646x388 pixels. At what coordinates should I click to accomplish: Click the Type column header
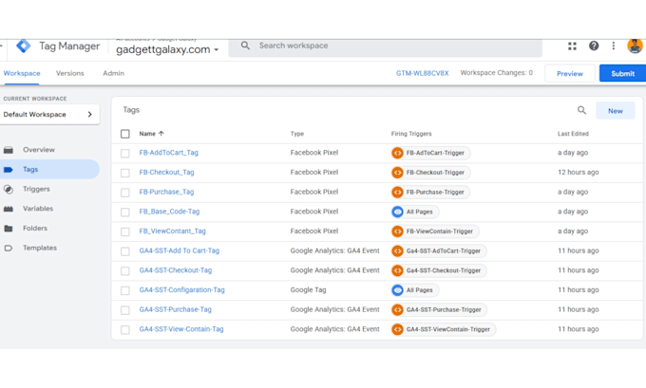click(297, 134)
